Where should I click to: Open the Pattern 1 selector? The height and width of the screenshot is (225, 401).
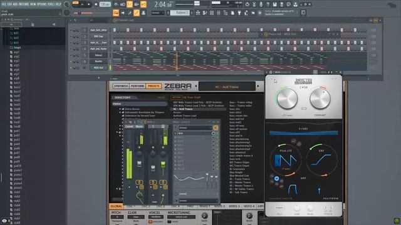pyautogui.click(x=180, y=12)
